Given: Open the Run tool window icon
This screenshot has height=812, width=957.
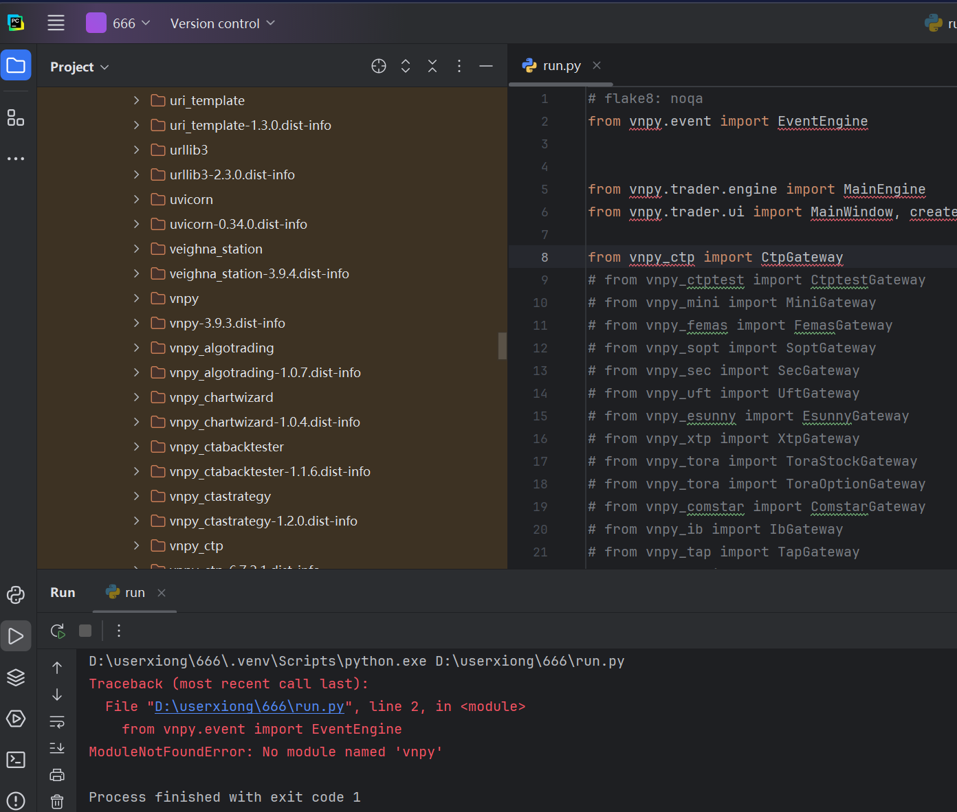Looking at the screenshot, I should (x=16, y=636).
